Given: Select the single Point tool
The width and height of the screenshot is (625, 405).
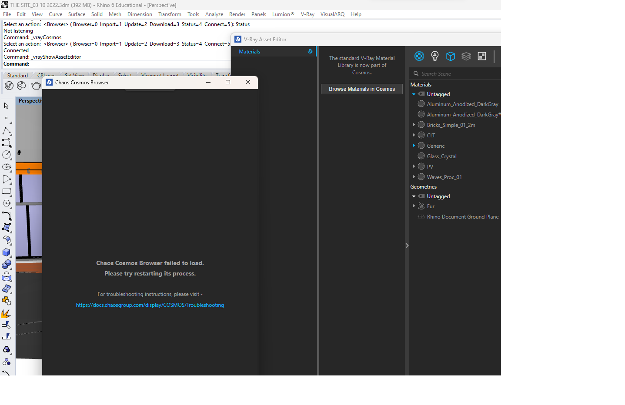Looking at the screenshot, I should coord(7,118).
